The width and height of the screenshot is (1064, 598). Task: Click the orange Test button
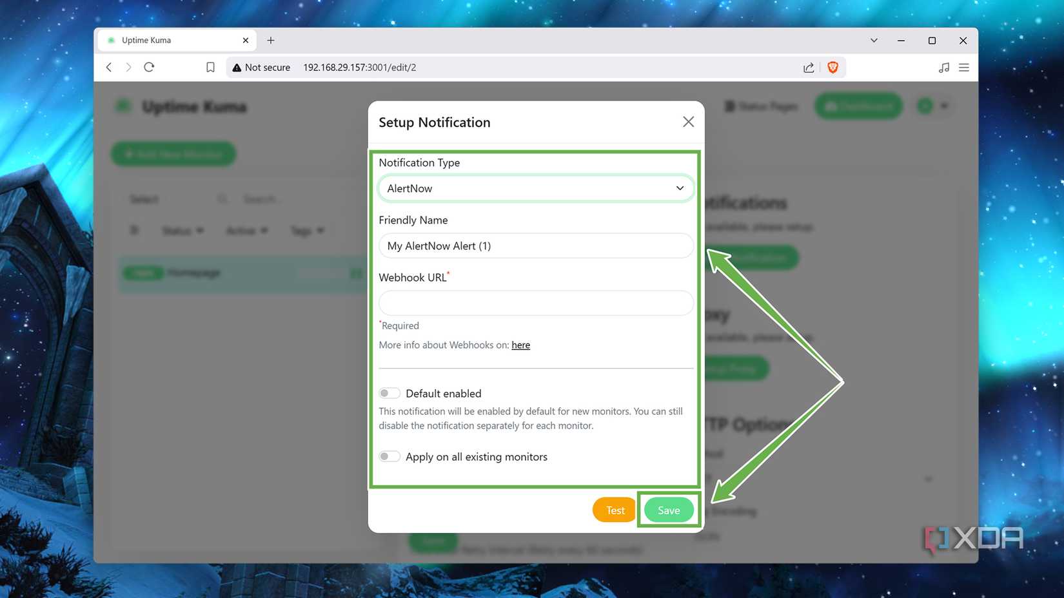point(615,510)
